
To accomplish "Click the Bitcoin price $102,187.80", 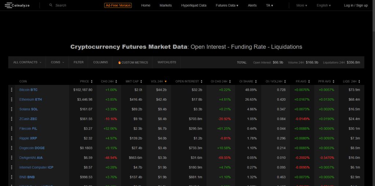I will pyautogui.click(x=83, y=90).
